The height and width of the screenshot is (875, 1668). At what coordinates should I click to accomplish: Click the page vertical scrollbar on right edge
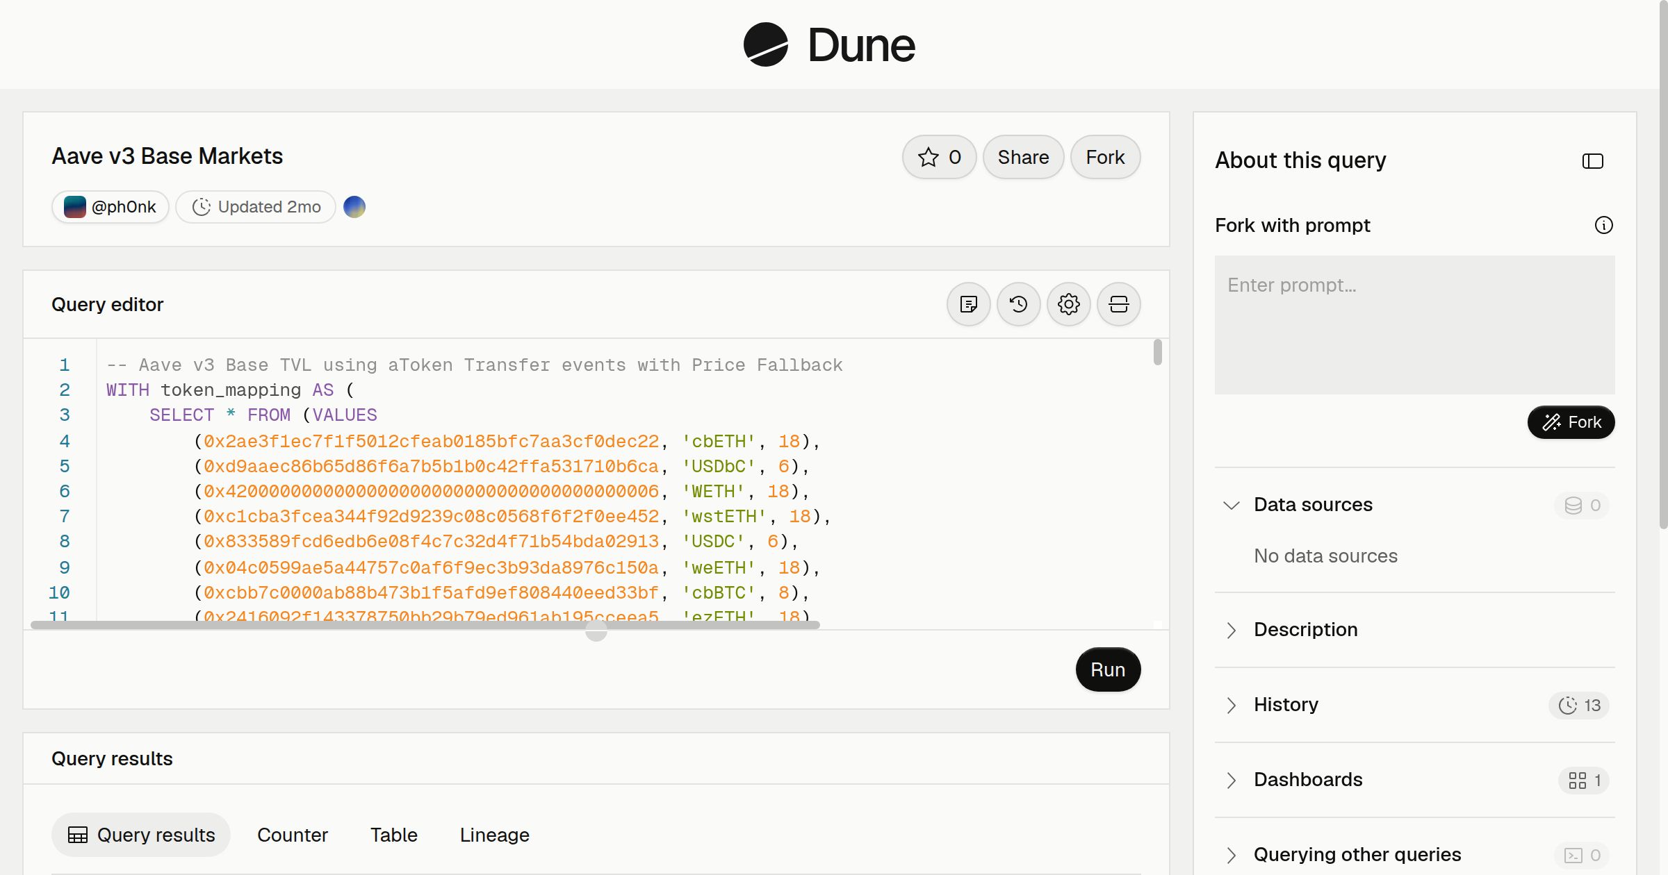click(x=1663, y=264)
